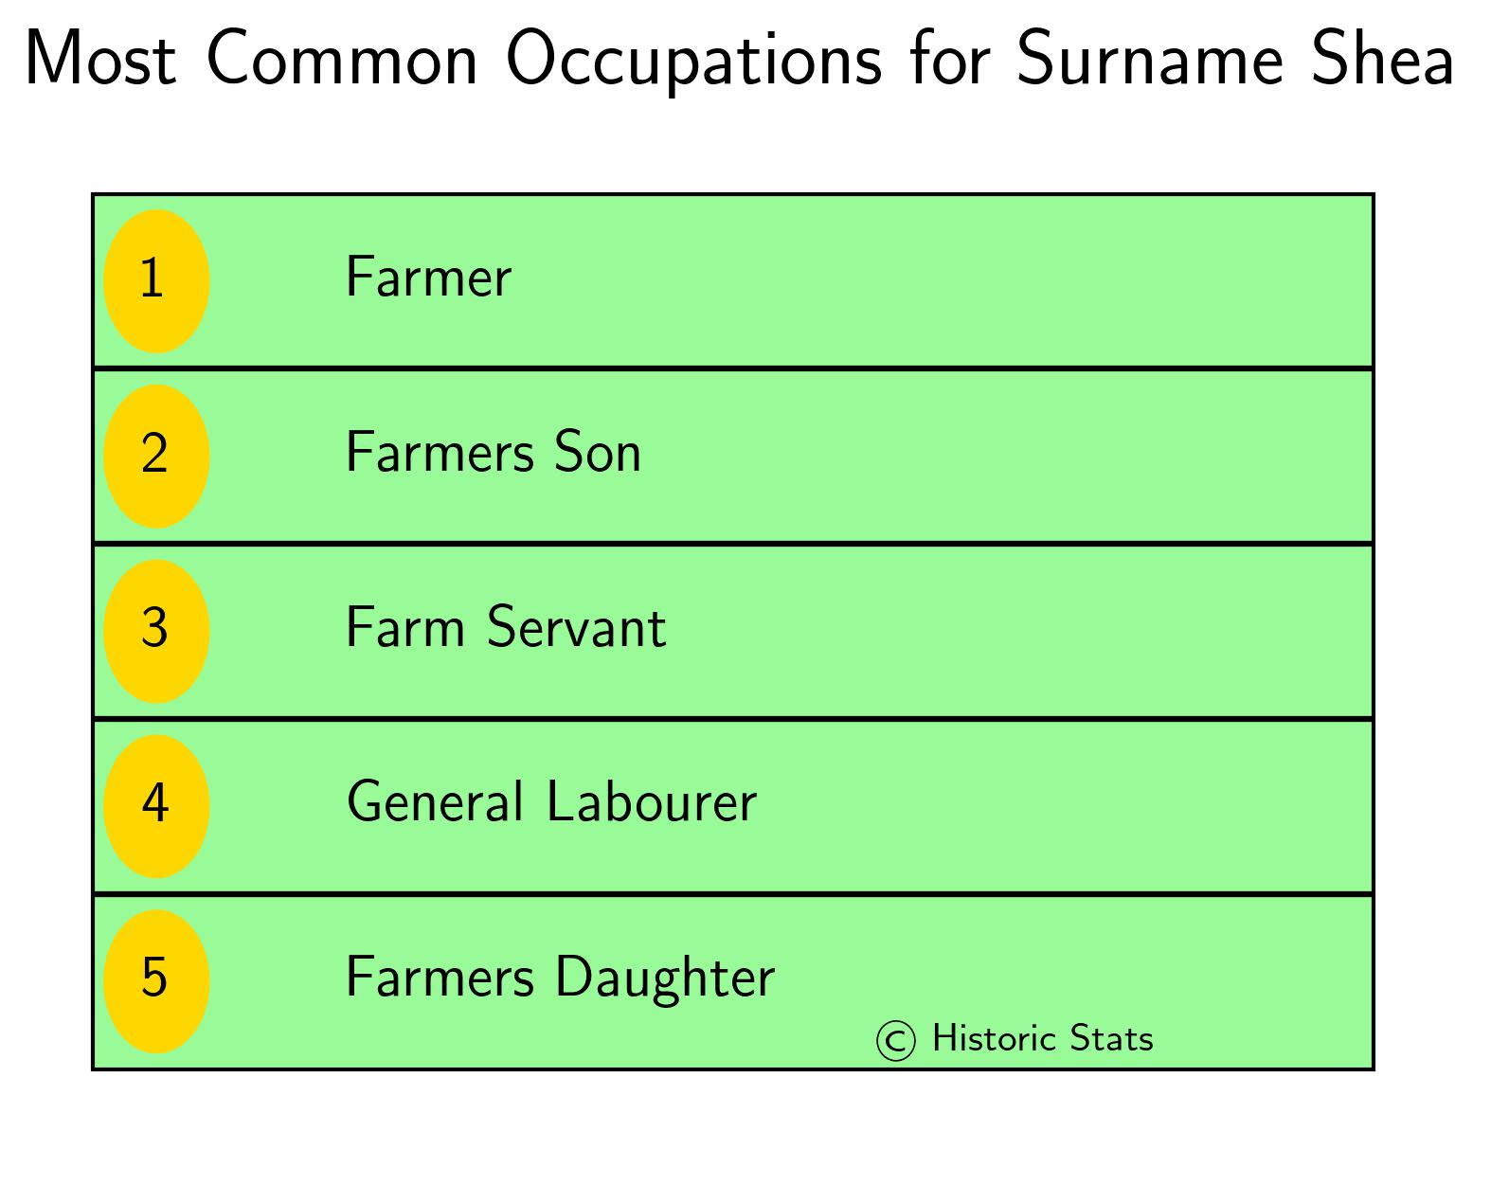The image size is (1491, 1185).
Task: Click the word Most in the title
Action: coord(100,59)
